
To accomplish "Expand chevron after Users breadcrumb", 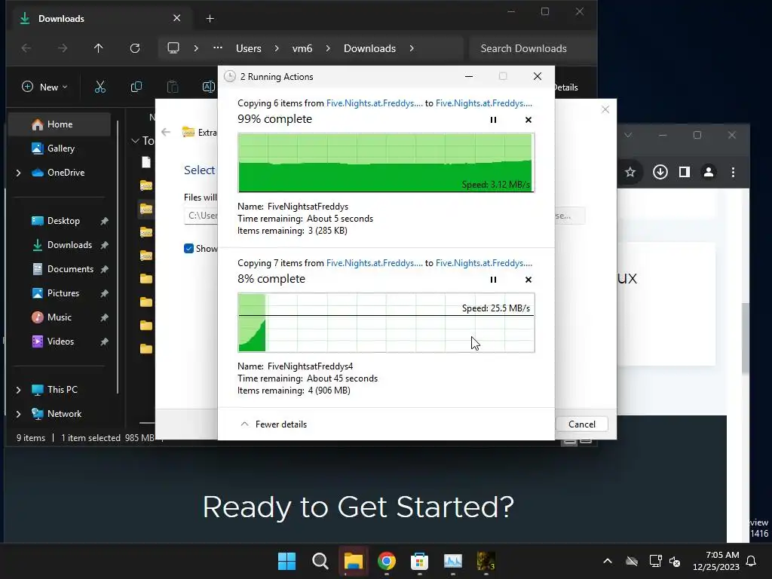I will tap(277, 48).
